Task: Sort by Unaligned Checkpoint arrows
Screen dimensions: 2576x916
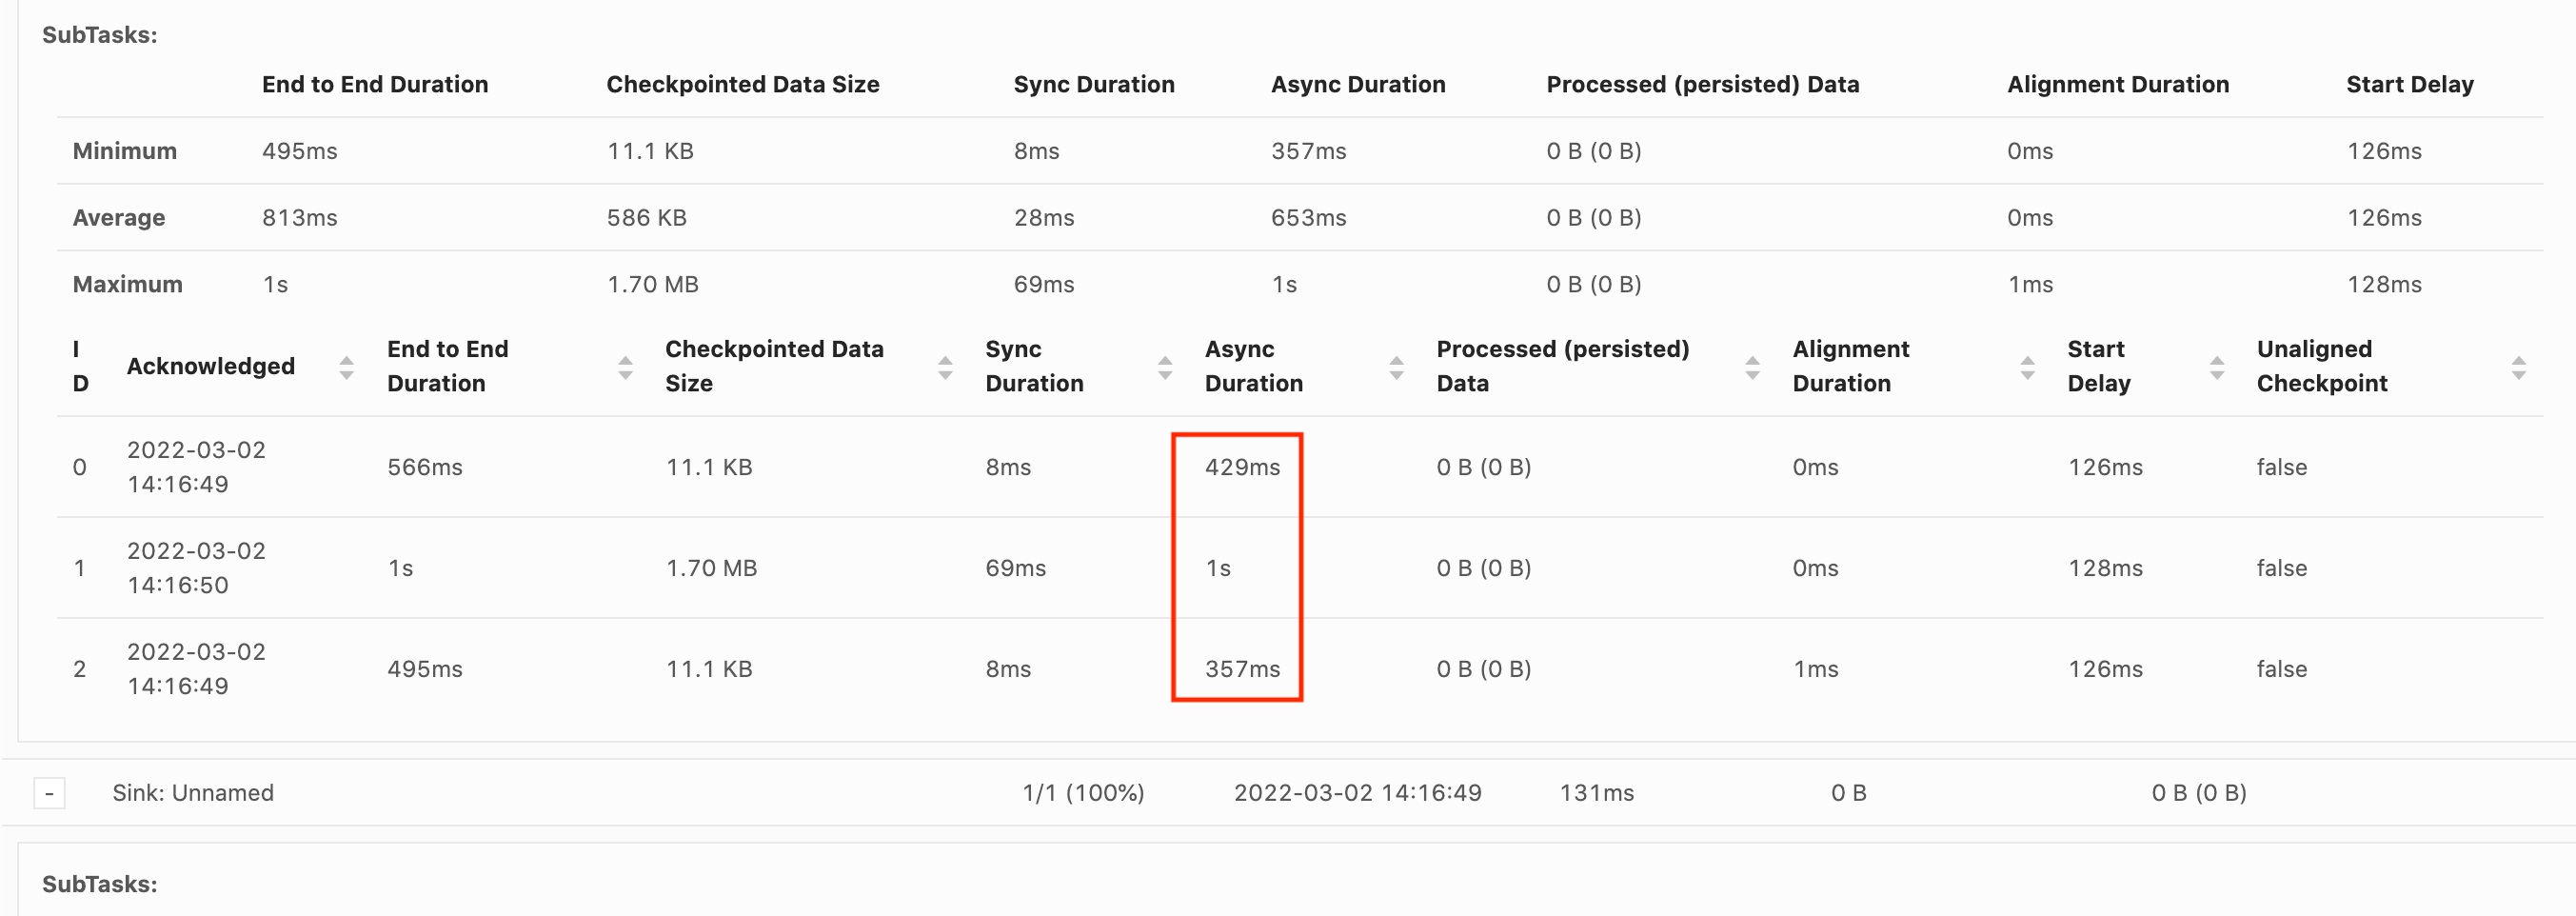Action: point(2518,367)
